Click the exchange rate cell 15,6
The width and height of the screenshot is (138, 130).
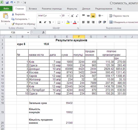tap(39, 44)
